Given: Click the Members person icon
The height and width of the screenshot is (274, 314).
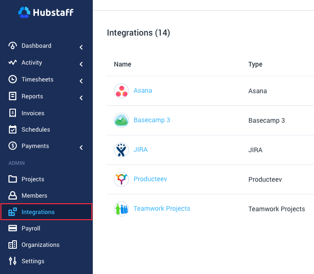Looking at the screenshot, I should pyautogui.click(x=13, y=195).
